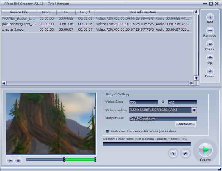Move the selected file Up
The image size is (222, 171).
[210, 58]
